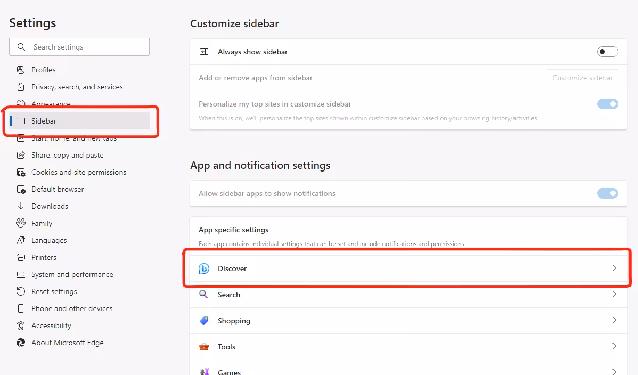Viewport: 638px width, 375px height.
Task: Click App and notification settings heading
Action: coord(260,165)
